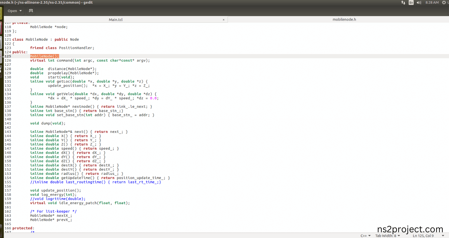
Task: Click the highlighted MobileNode(); constructor on line 125
Action: click(44, 56)
